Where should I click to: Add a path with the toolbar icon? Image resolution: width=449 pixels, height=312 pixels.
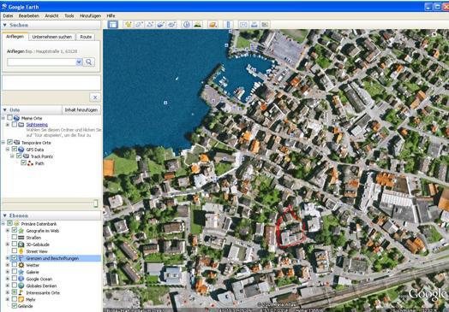150,24
